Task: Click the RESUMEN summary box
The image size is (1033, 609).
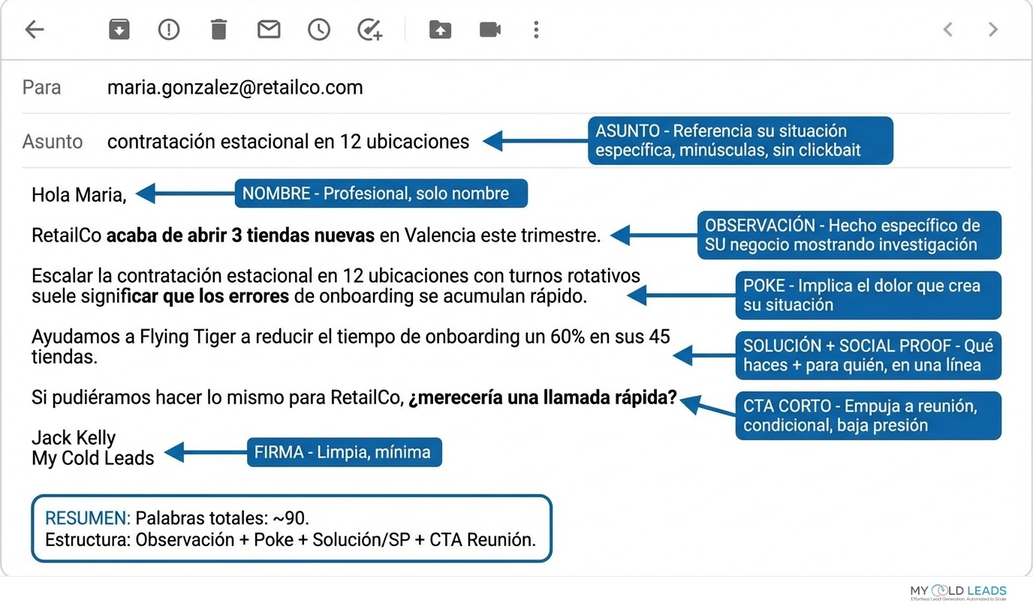Action: pos(291,529)
